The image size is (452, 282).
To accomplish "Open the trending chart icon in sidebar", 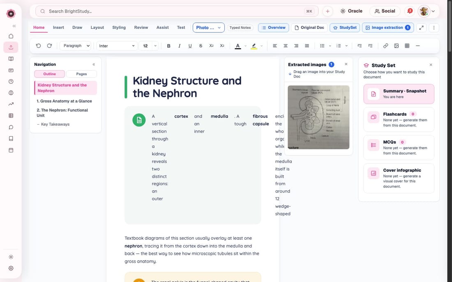I will (x=11, y=104).
